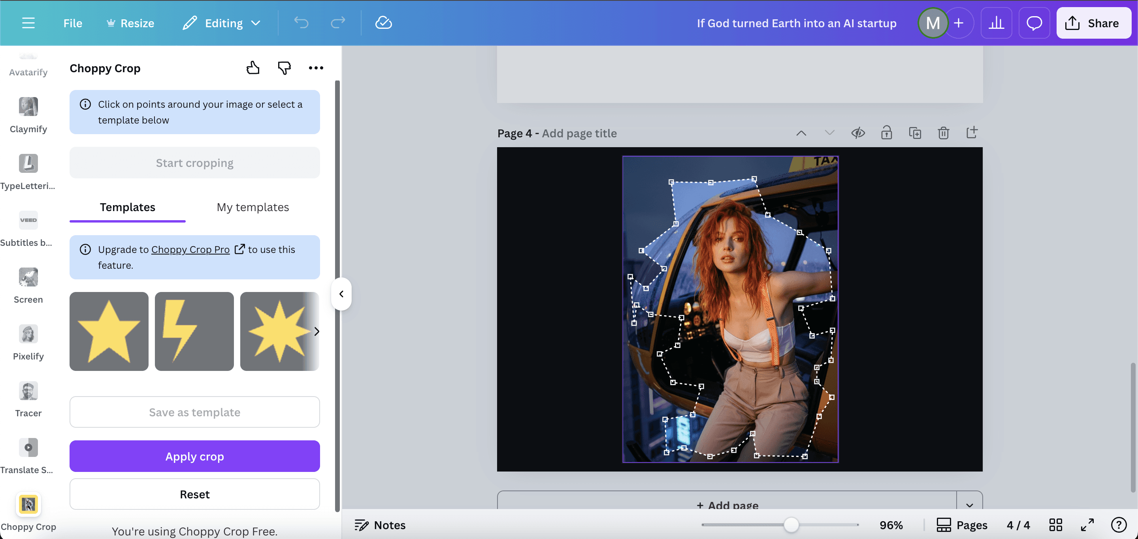
Task: Open the Choppy Crop Pro link
Action: [x=190, y=250]
